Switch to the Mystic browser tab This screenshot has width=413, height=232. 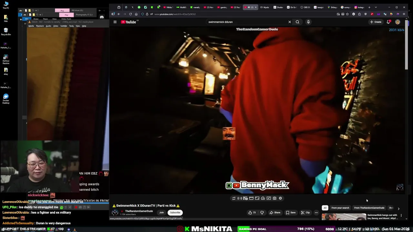click(265, 7)
